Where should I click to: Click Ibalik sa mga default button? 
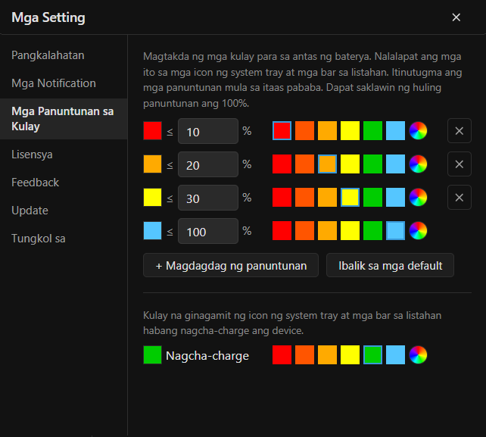click(390, 266)
